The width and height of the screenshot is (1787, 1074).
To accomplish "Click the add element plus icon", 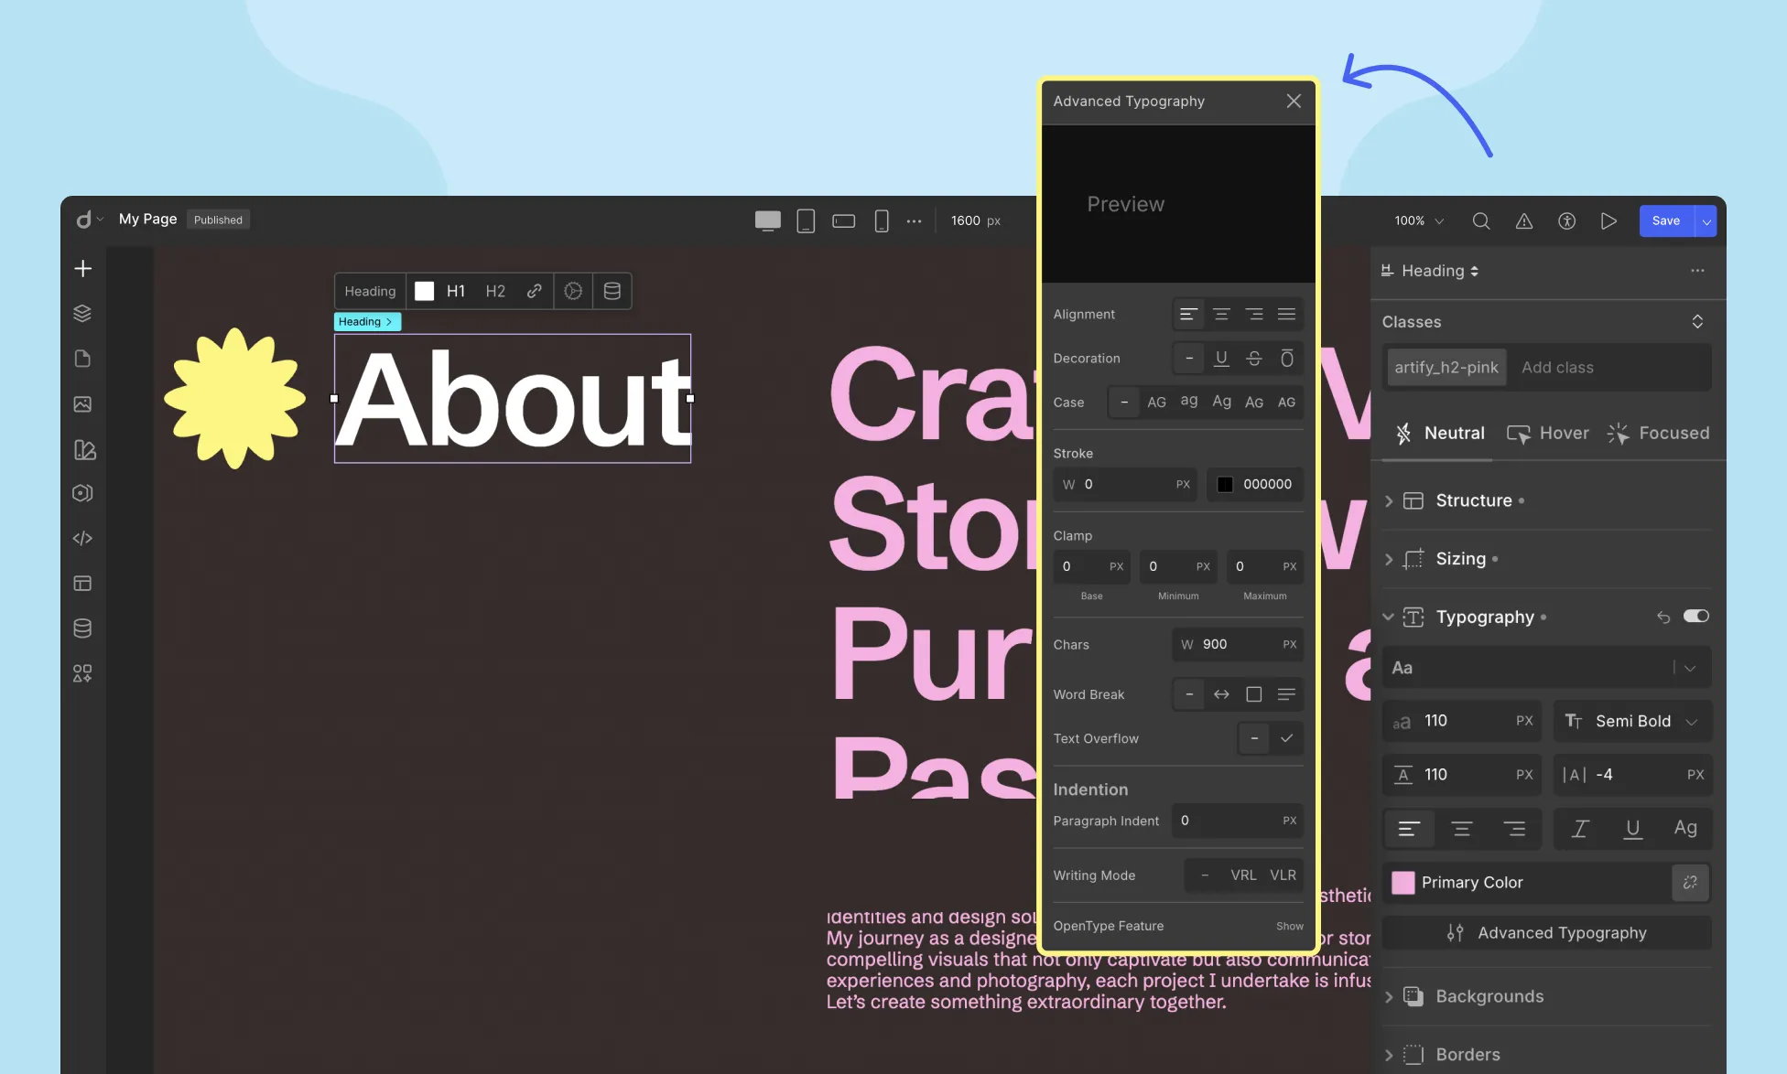I will [x=82, y=268].
